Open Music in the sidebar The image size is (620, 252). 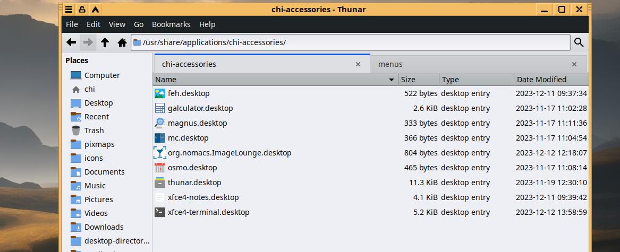95,186
